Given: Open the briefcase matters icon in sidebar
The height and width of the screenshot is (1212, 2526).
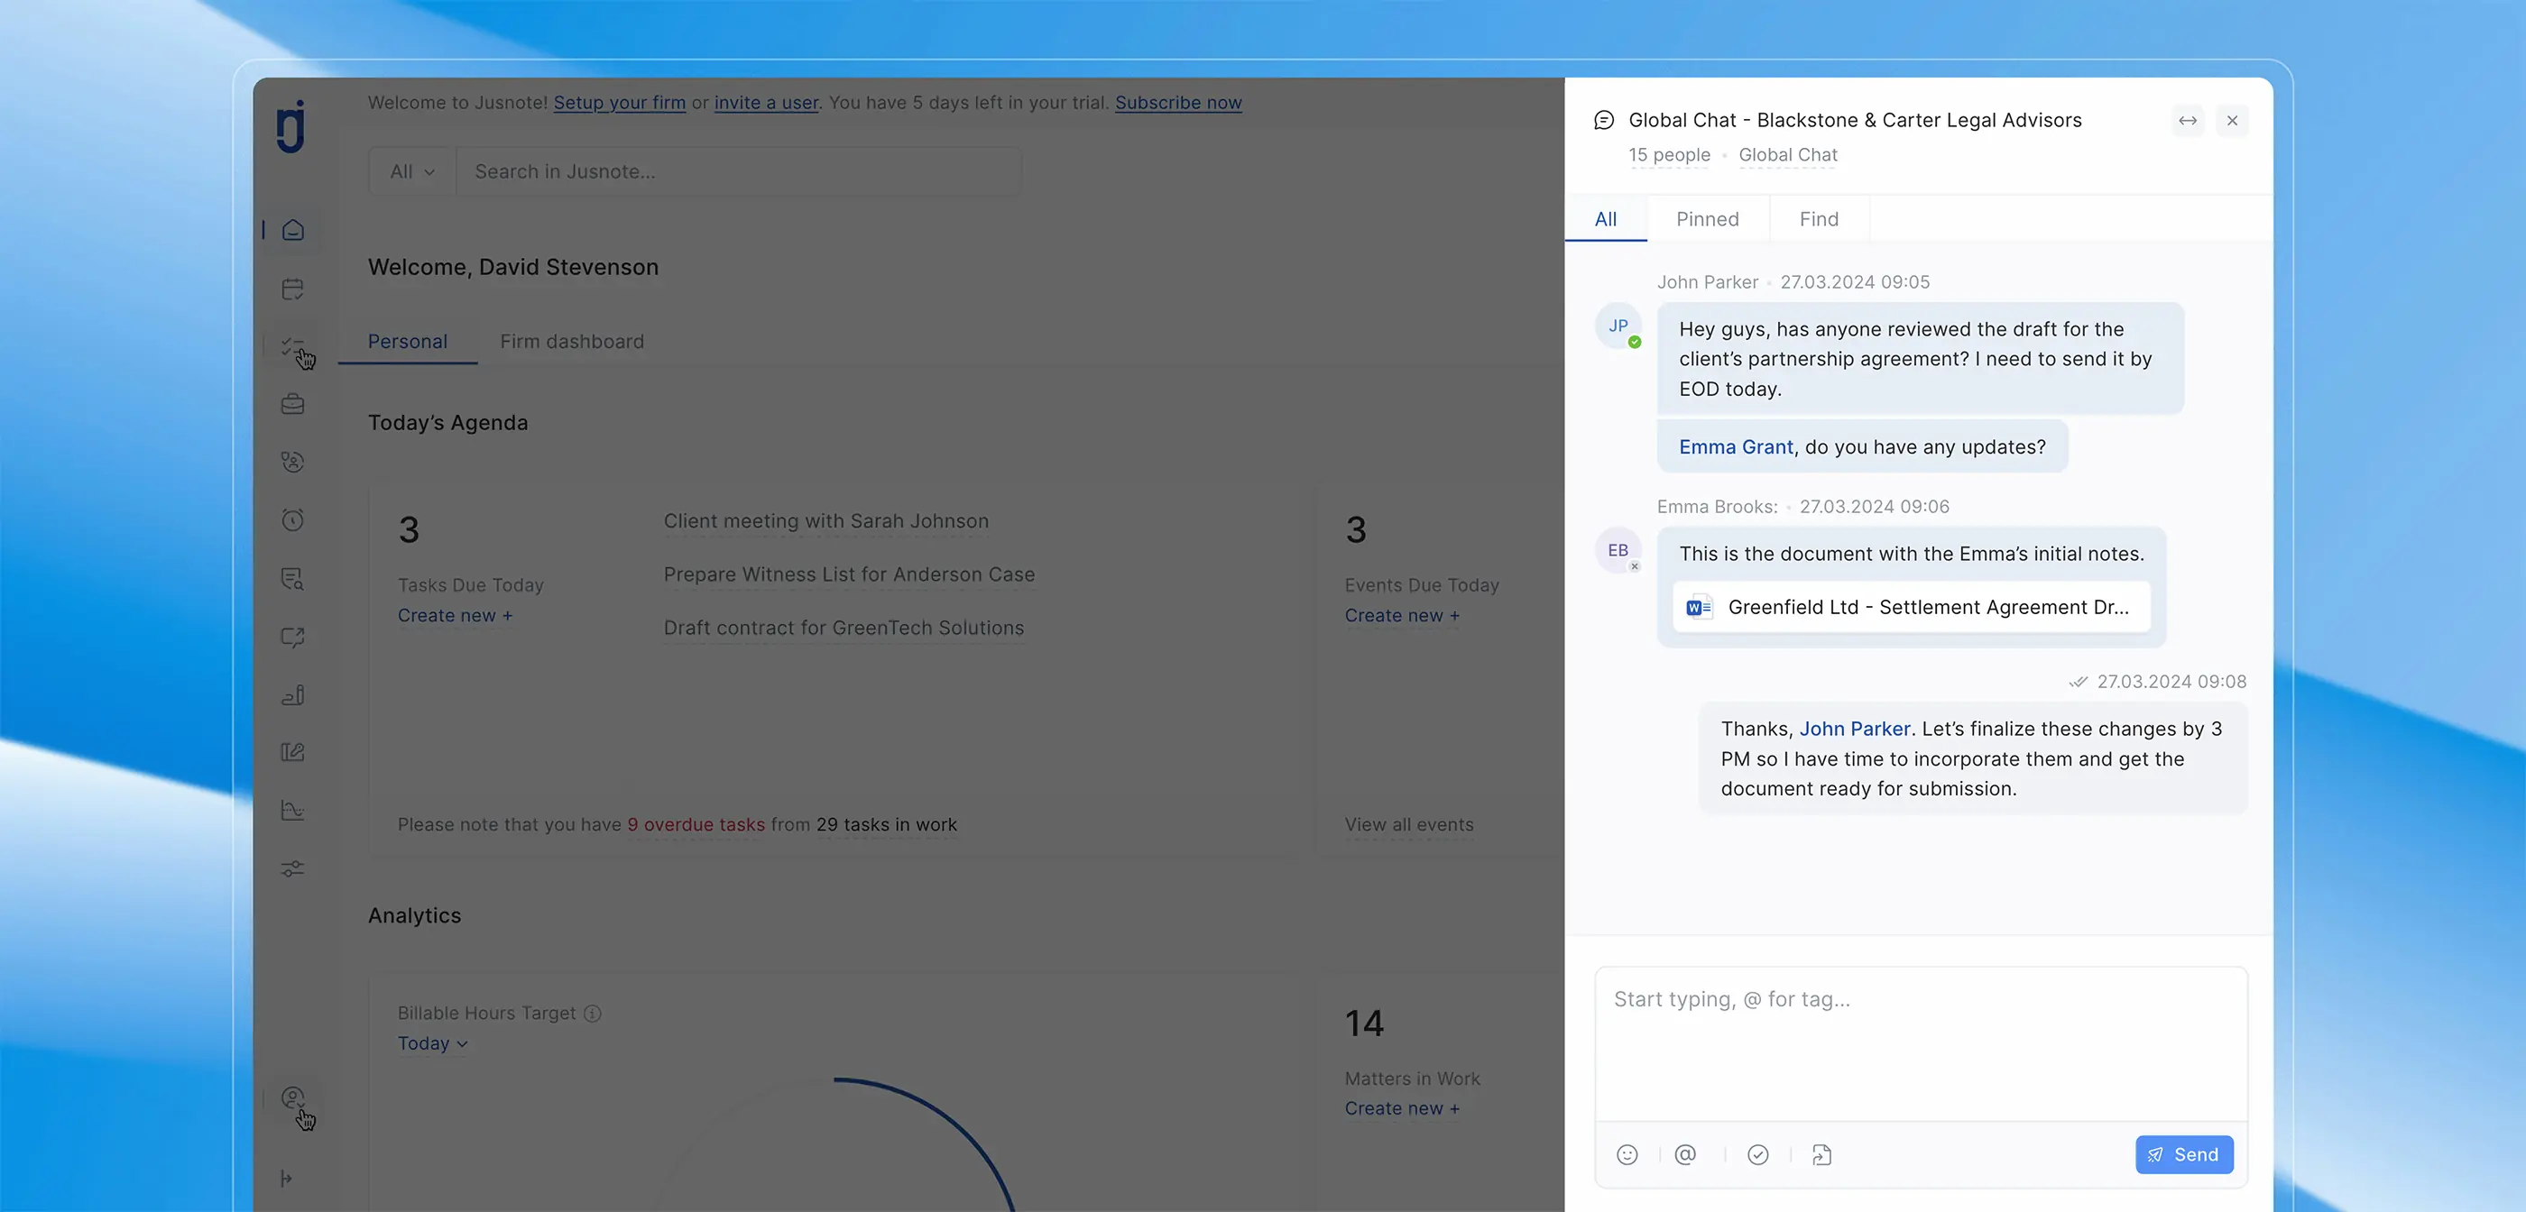Looking at the screenshot, I should click(x=292, y=404).
